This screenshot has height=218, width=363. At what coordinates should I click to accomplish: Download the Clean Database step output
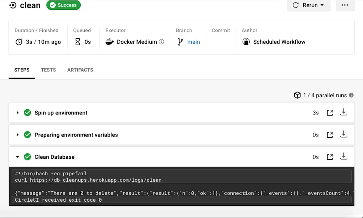click(x=343, y=156)
